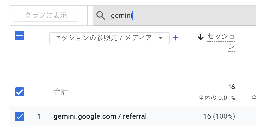Uncheck the 合計 row checkbox

point(20,92)
